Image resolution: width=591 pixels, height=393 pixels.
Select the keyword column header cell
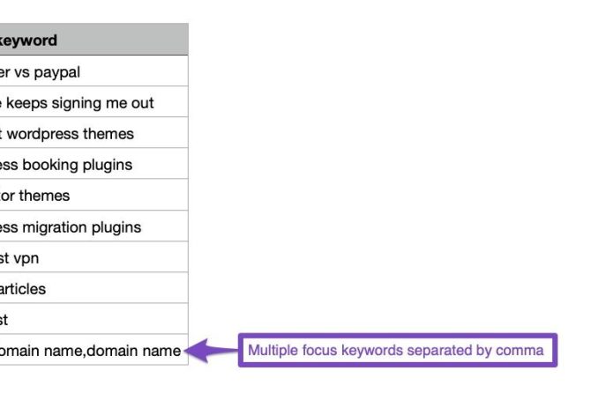coord(94,40)
